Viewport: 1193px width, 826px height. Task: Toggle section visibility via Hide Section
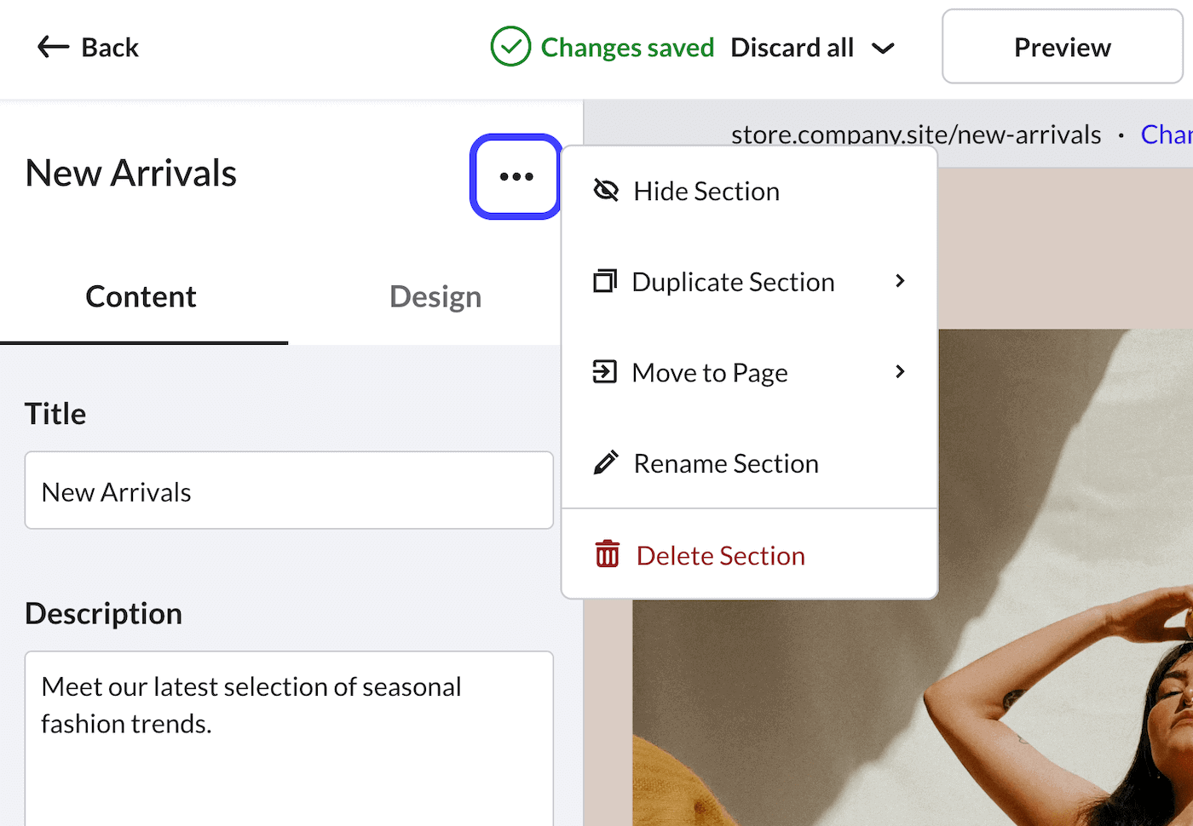[706, 191]
